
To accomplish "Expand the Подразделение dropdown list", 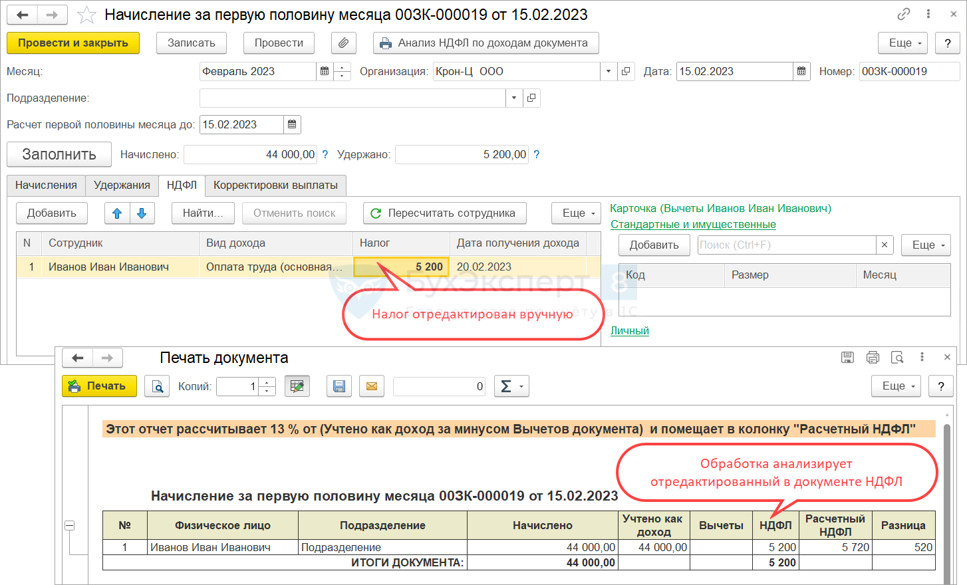I will (x=514, y=98).
